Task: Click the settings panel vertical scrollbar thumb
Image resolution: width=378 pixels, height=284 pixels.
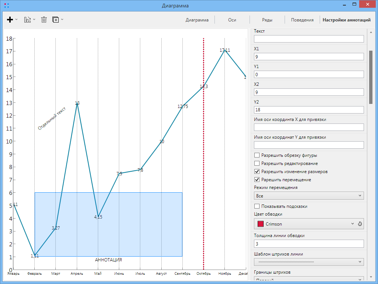Action: pyautogui.click(x=371, y=77)
